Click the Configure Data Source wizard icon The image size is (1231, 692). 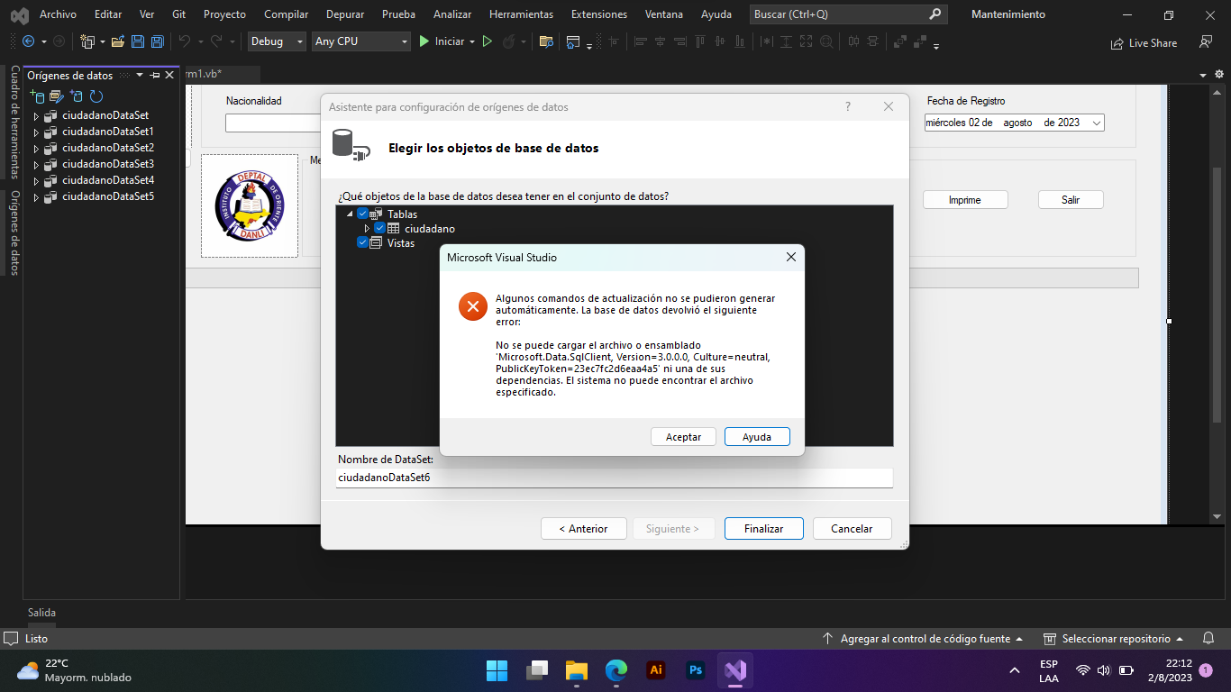point(77,96)
